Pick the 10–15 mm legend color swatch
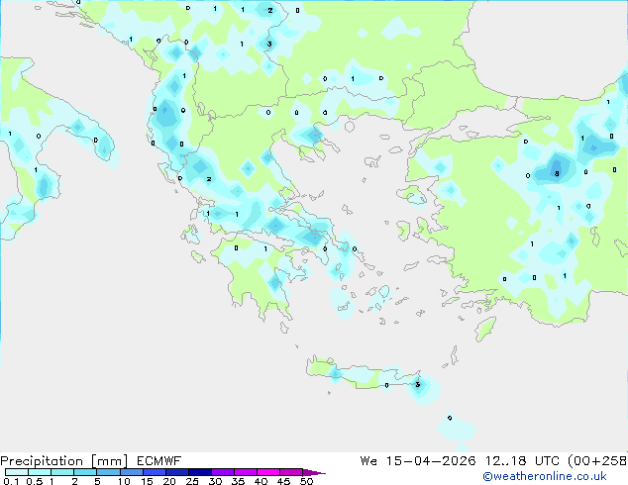 [132, 472]
